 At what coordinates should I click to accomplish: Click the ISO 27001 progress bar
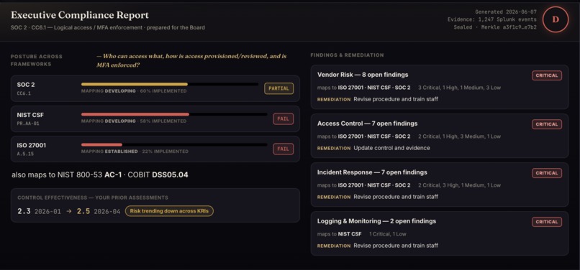click(x=174, y=145)
